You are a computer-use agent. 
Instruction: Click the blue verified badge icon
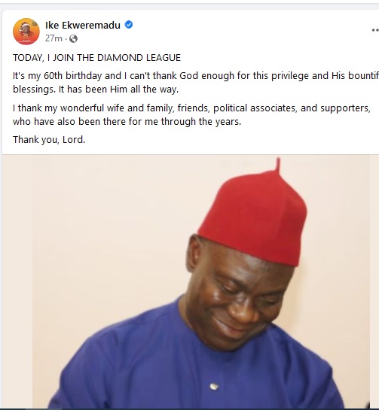click(x=129, y=25)
